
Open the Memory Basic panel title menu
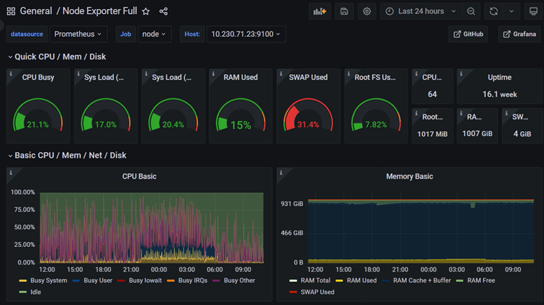point(409,177)
